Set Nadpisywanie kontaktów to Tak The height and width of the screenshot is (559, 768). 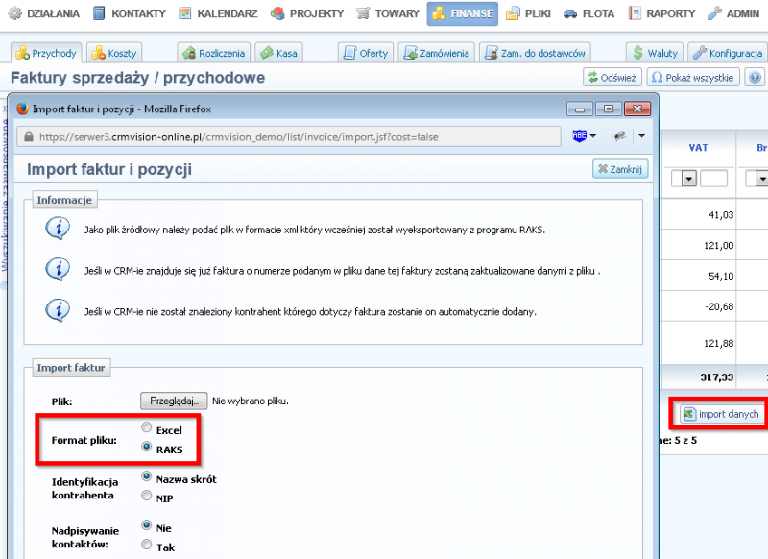147,545
